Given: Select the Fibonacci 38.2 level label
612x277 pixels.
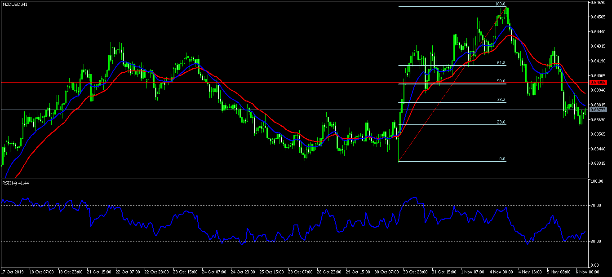Looking at the screenshot, I should 502,100.
